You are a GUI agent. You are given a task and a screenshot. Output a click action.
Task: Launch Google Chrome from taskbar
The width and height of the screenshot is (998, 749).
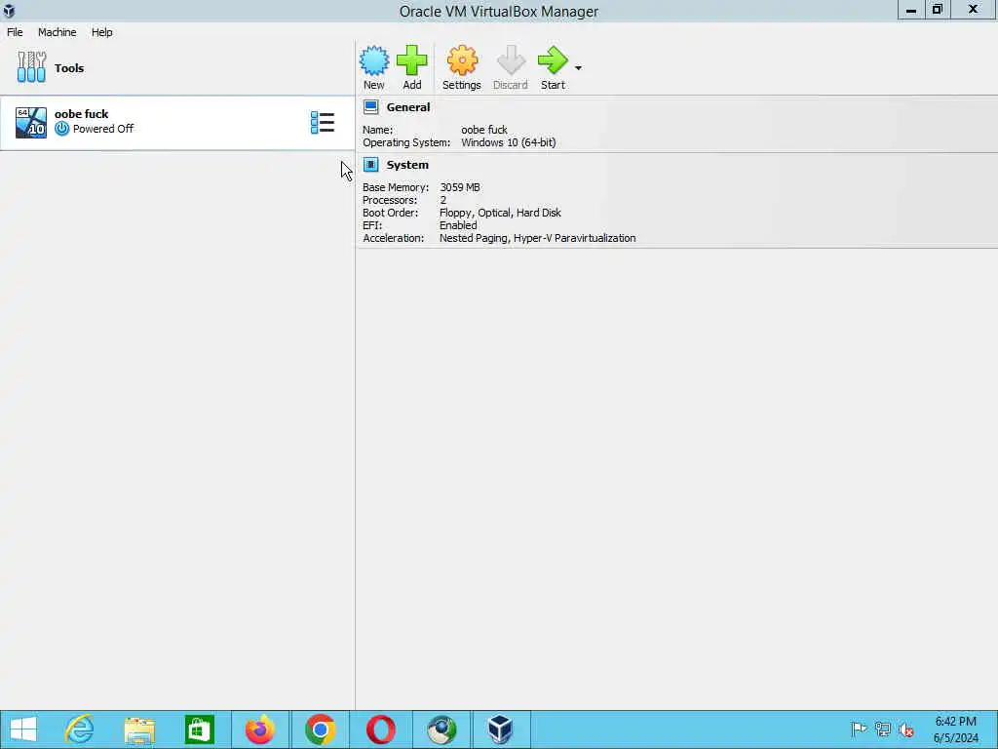(x=320, y=729)
